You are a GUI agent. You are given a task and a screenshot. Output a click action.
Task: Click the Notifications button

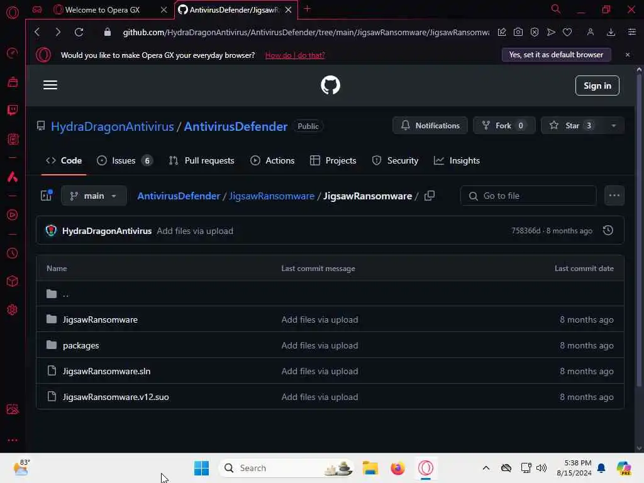[x=430, y=126]
